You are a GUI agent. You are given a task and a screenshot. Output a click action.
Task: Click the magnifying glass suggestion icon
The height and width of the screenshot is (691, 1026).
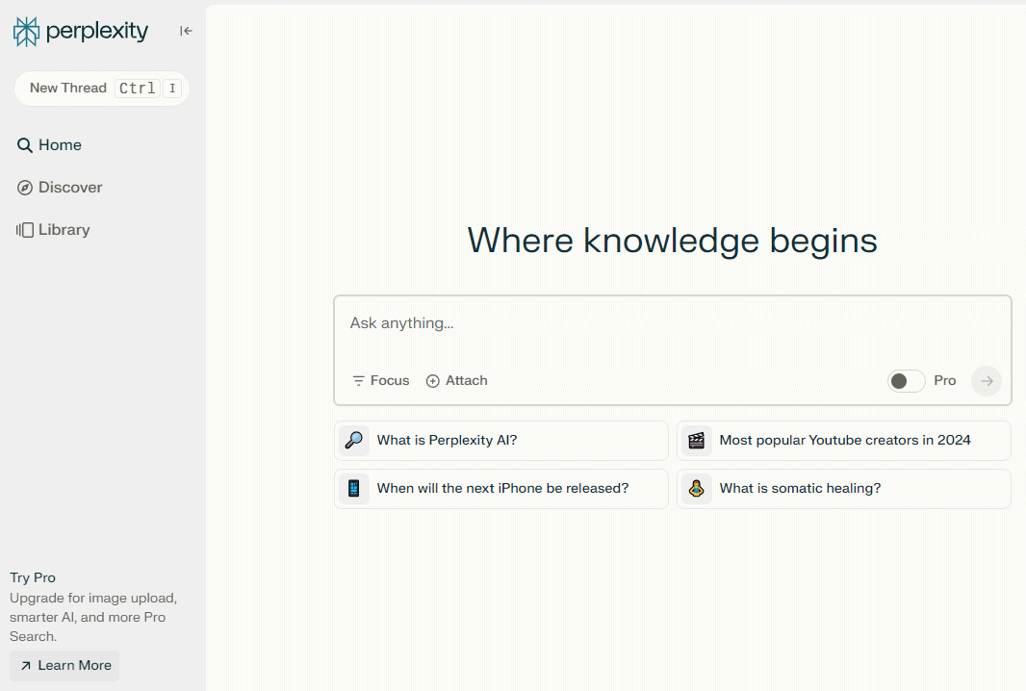tap(354, 441)
